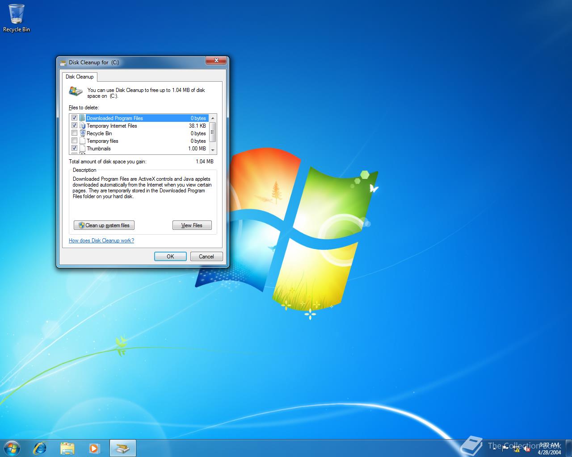The height and width of the screenshot is (457, 572).
Task: Click the Downloaded Program Files folder icon
Action: click(82, 118)
